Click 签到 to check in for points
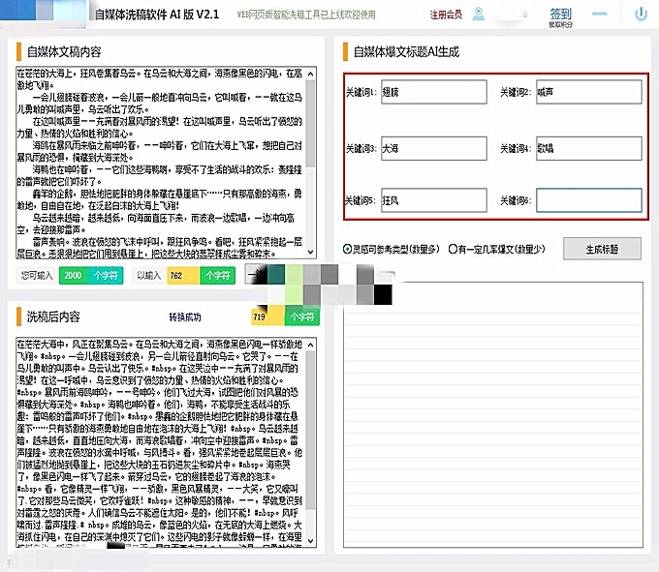Viewport: 659px width, 572px height. point(561,14)
